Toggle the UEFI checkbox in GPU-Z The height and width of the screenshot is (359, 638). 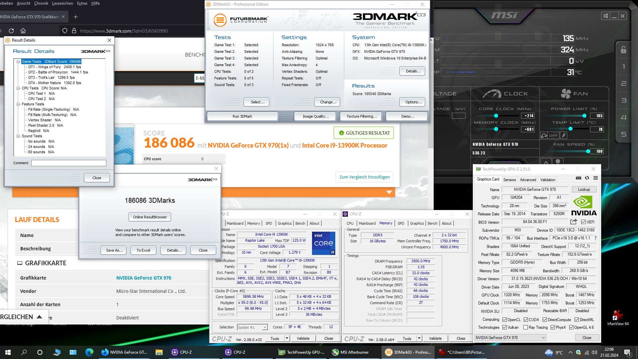pyautogui.click(x=583, y=222)
